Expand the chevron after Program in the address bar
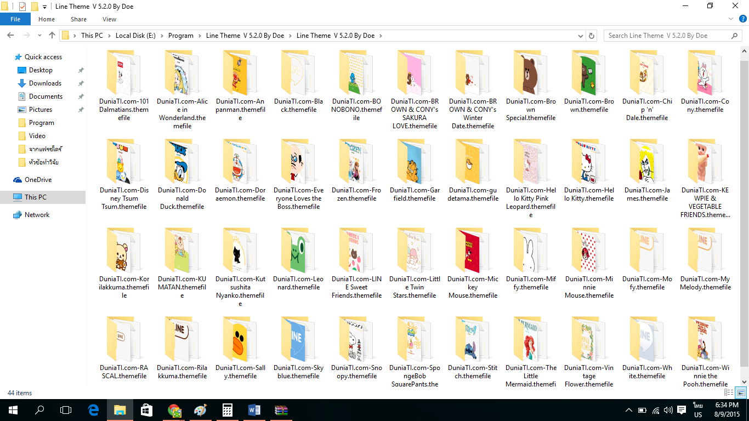 [199, 36]
